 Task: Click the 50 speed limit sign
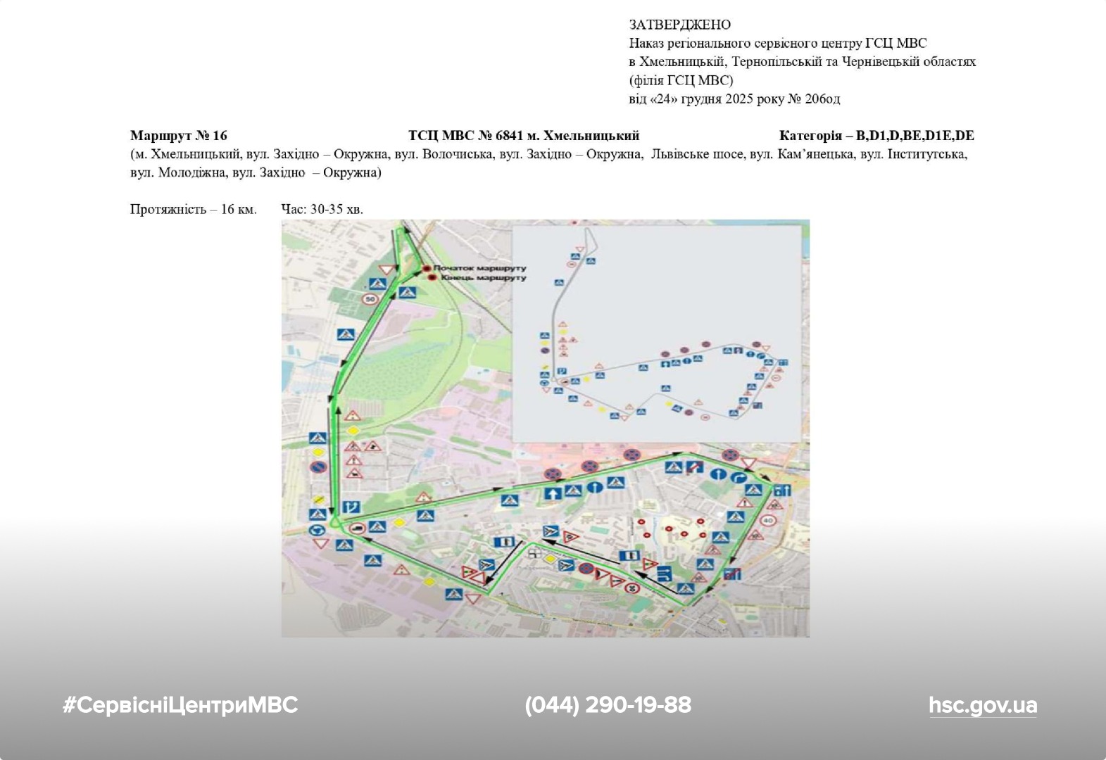coord(370,300)
